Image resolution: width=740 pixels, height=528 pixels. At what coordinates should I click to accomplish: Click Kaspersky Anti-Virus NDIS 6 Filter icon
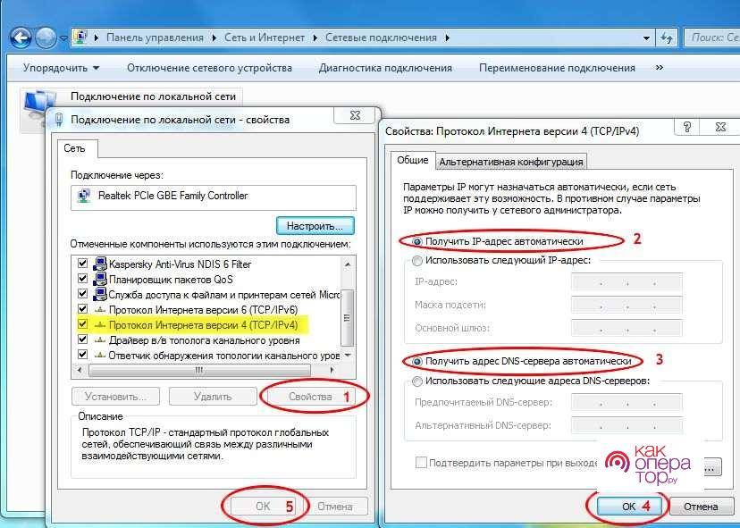[99, 264]
